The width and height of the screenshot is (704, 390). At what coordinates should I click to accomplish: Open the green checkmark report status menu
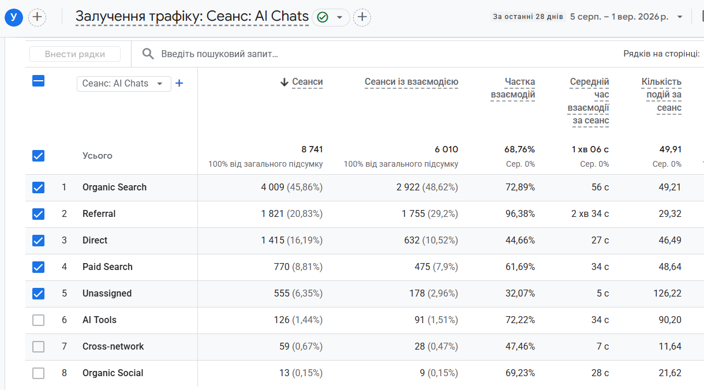(331, 17)
